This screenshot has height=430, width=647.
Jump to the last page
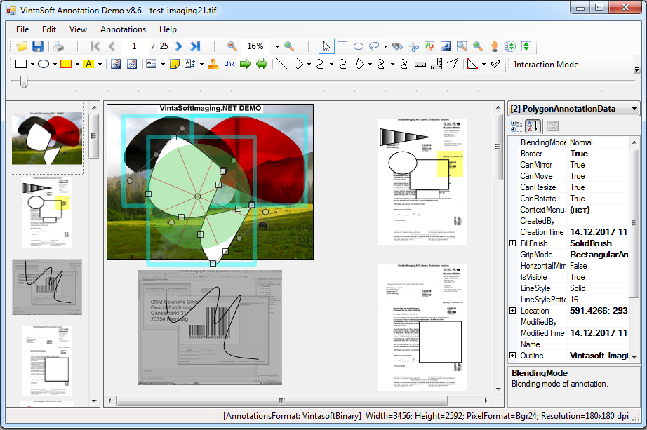tap(195, 46)
